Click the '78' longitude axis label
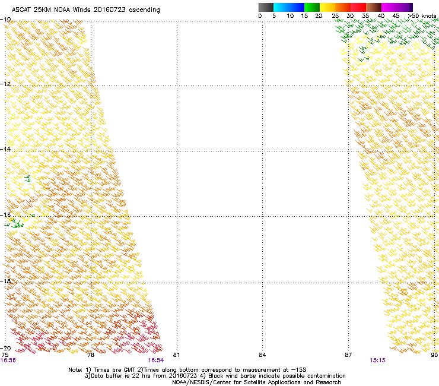 pos(91,355)
